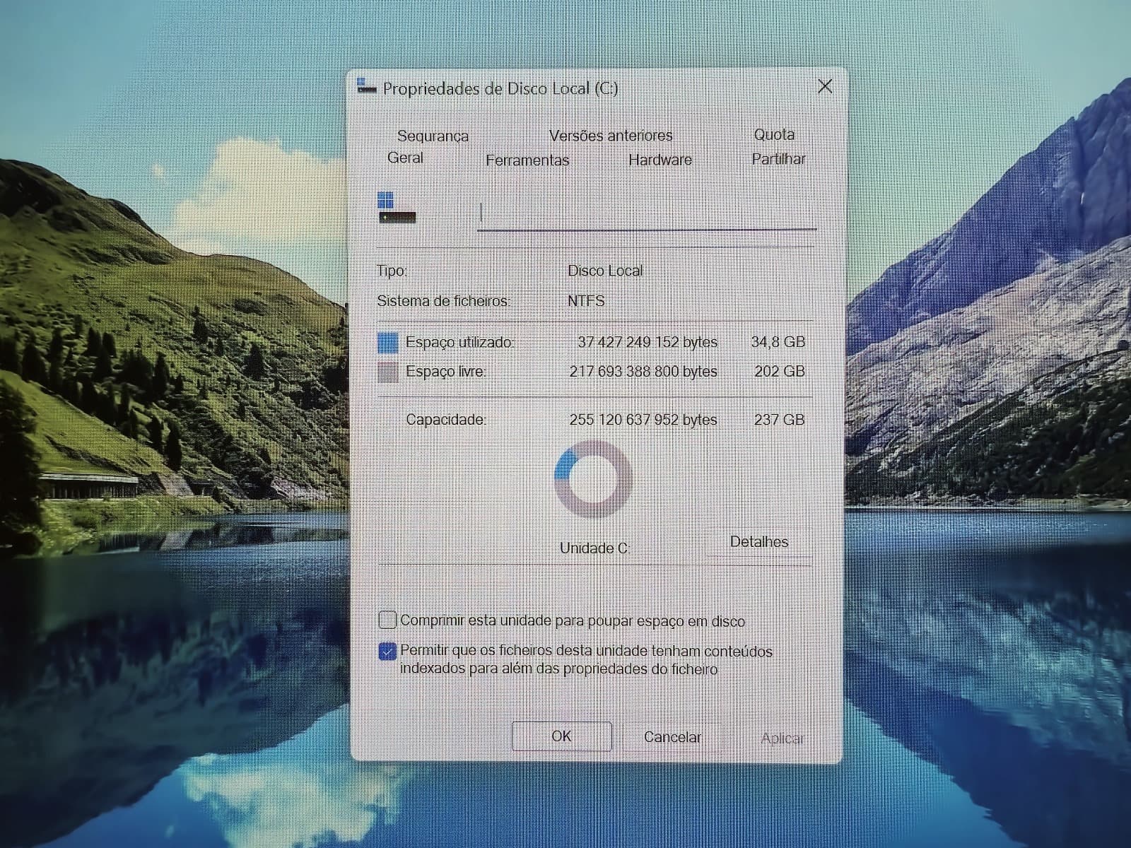1131x848 pixels.
Task: Click the title bar disk icon
Action: 366,86
